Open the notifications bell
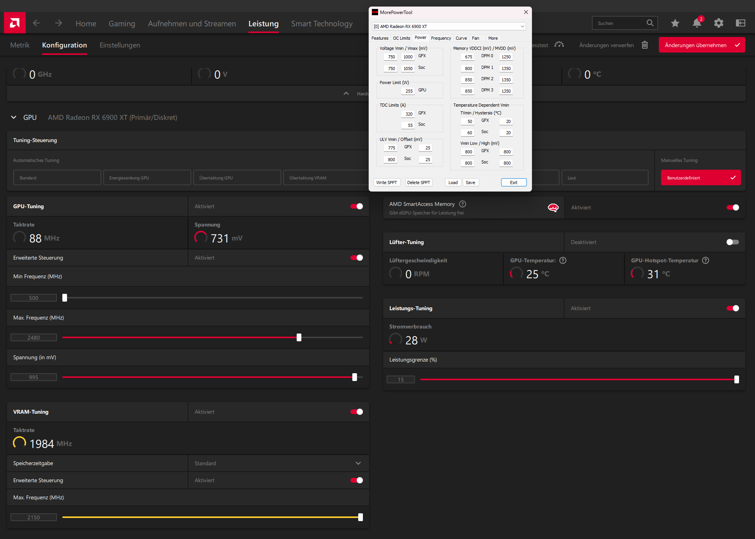 (x=697, y=23)
